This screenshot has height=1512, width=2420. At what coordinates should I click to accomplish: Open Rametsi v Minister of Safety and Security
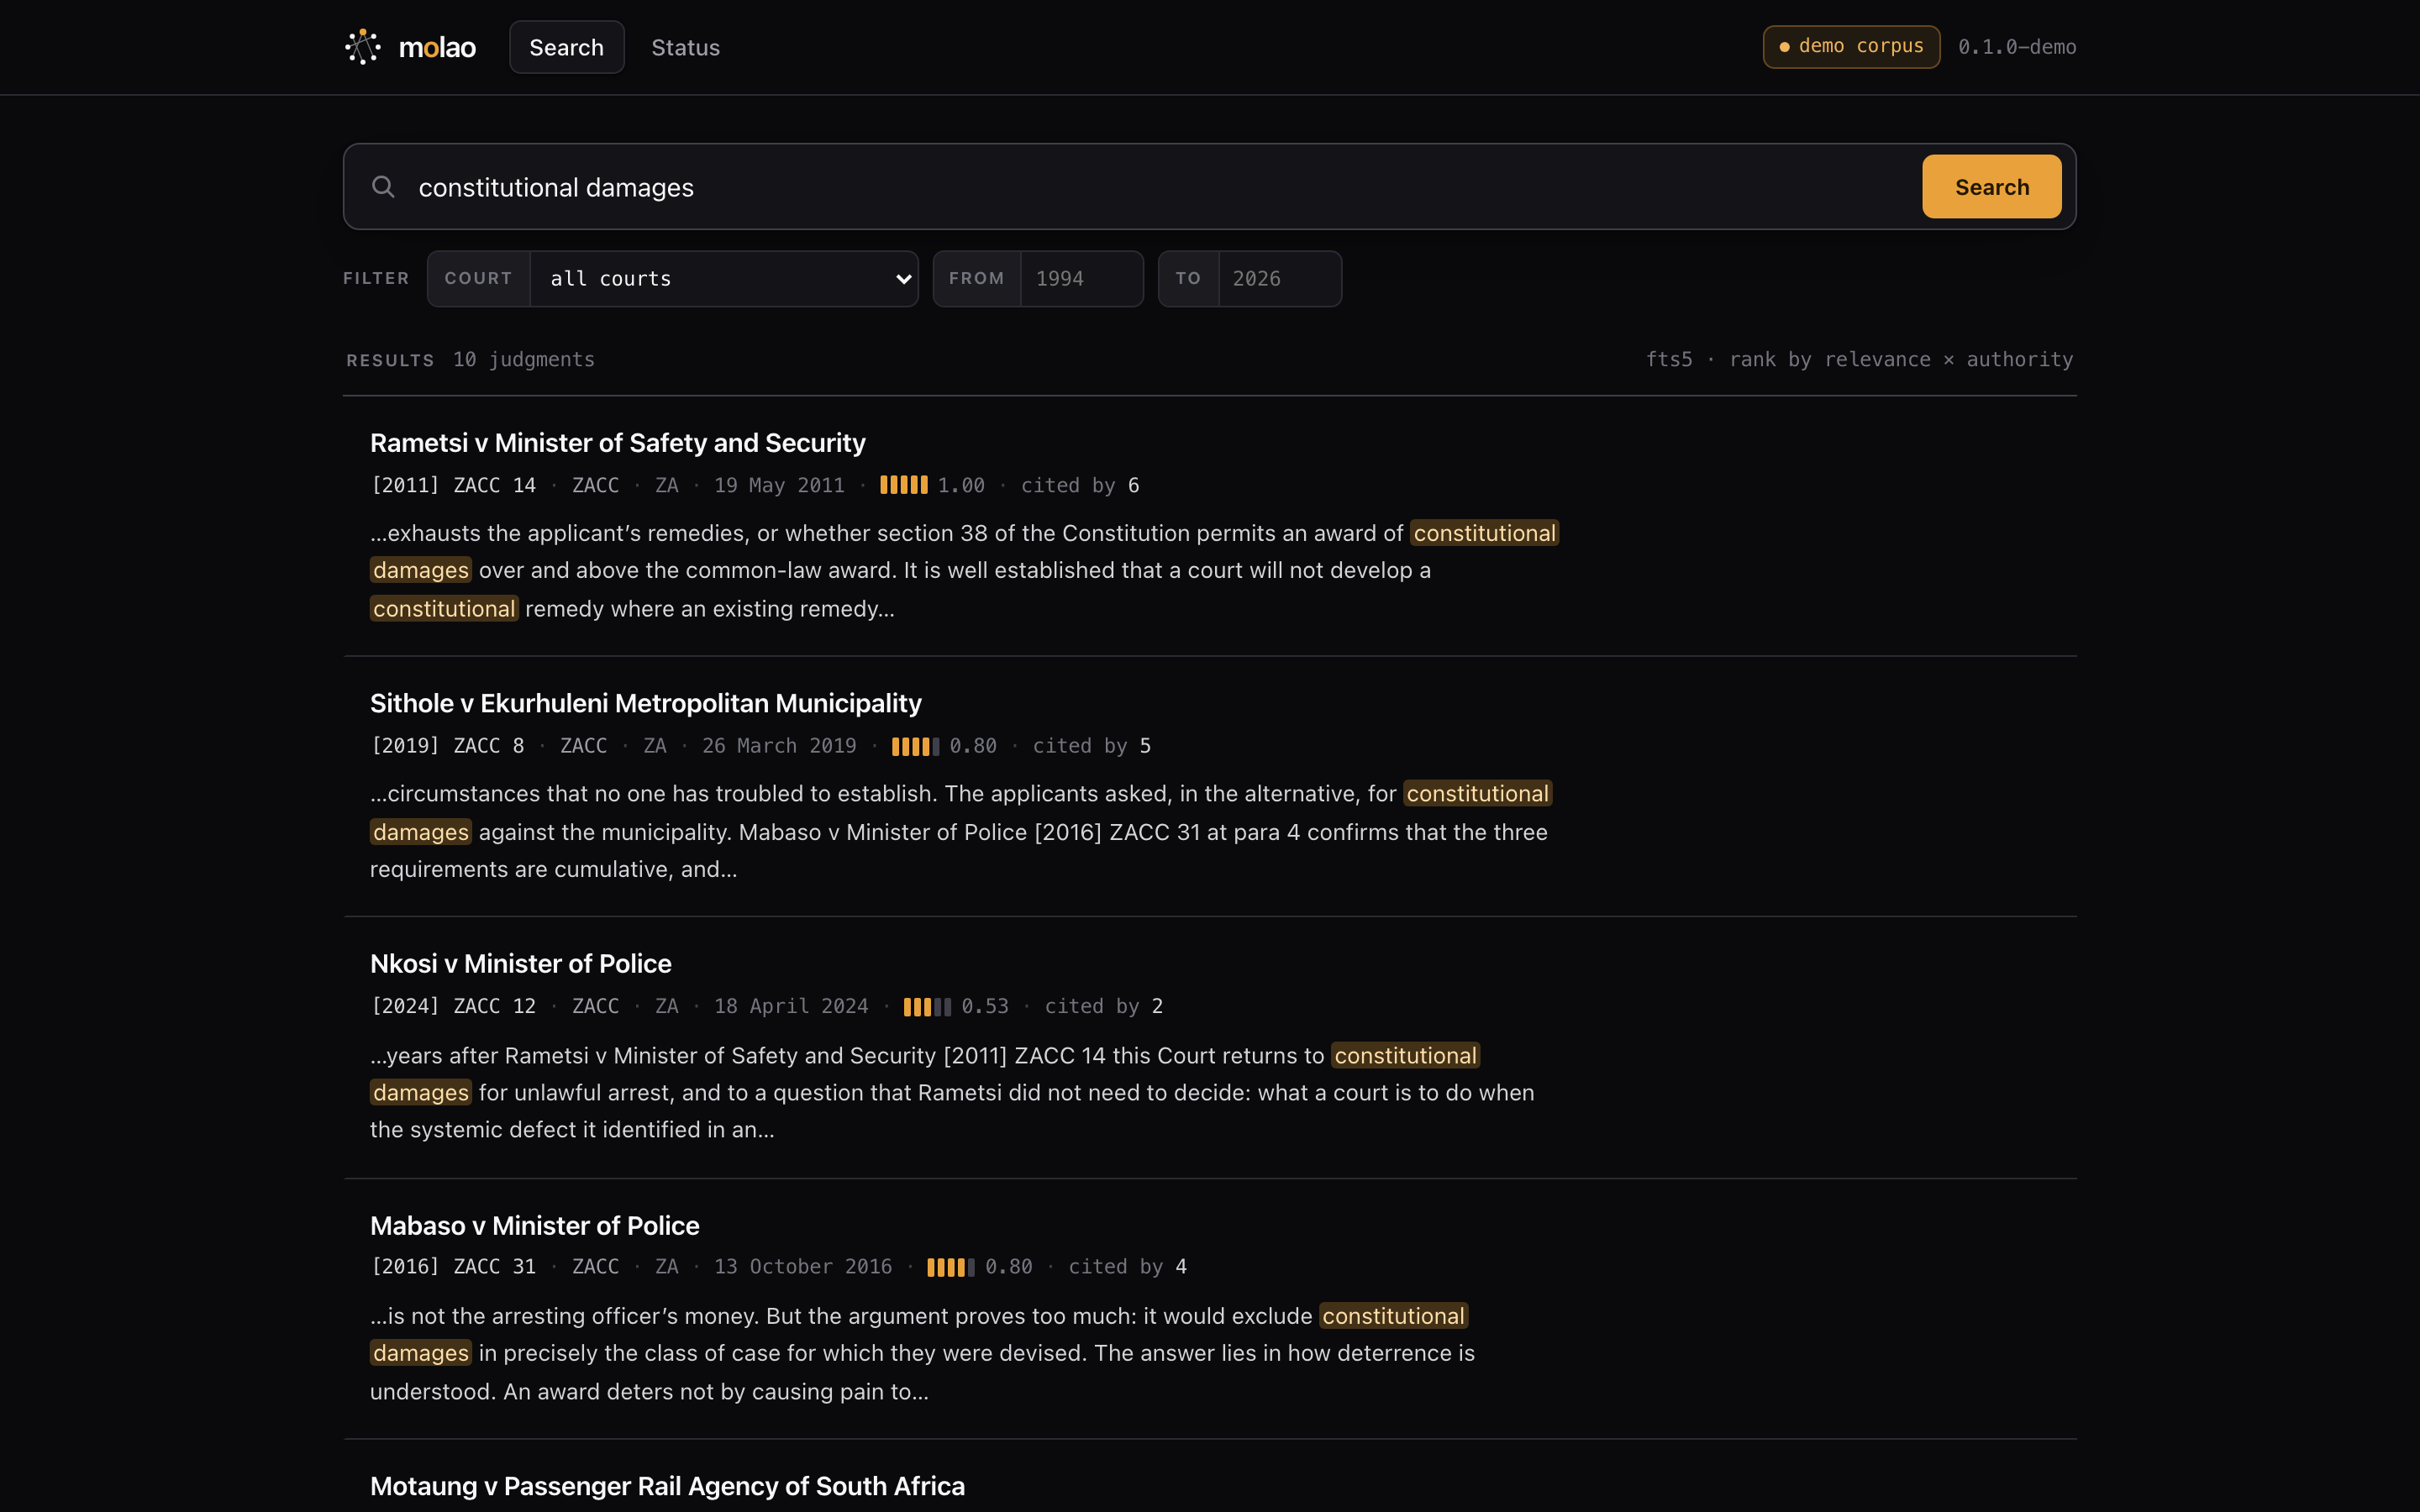click(x=618, y=443)
